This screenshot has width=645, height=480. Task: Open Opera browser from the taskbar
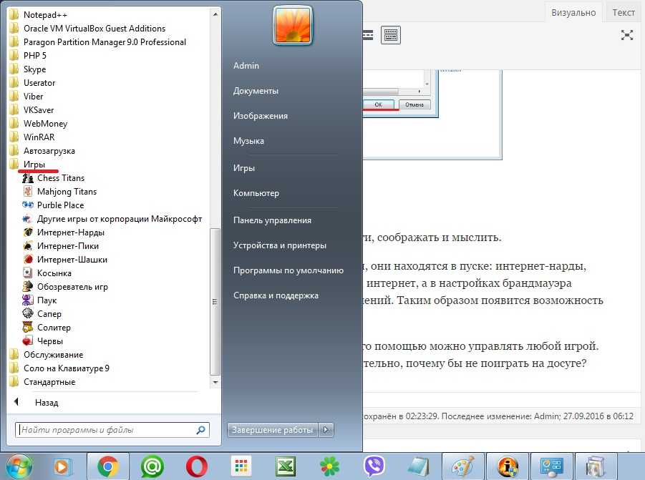point(195,466)
